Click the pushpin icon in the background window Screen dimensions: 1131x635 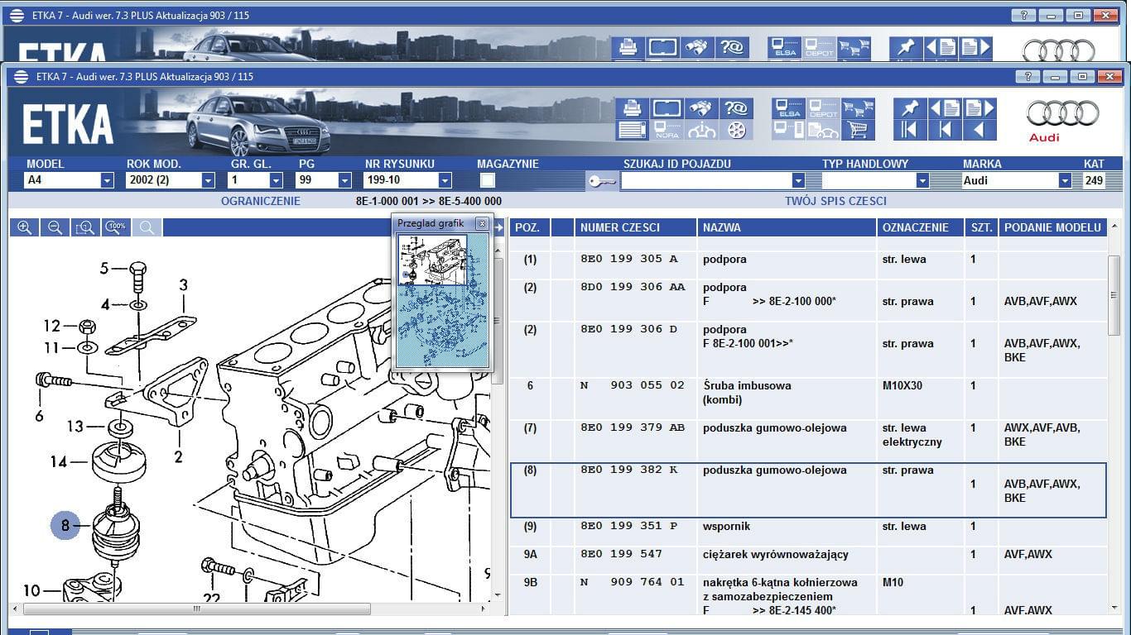[x=906, y=47]
